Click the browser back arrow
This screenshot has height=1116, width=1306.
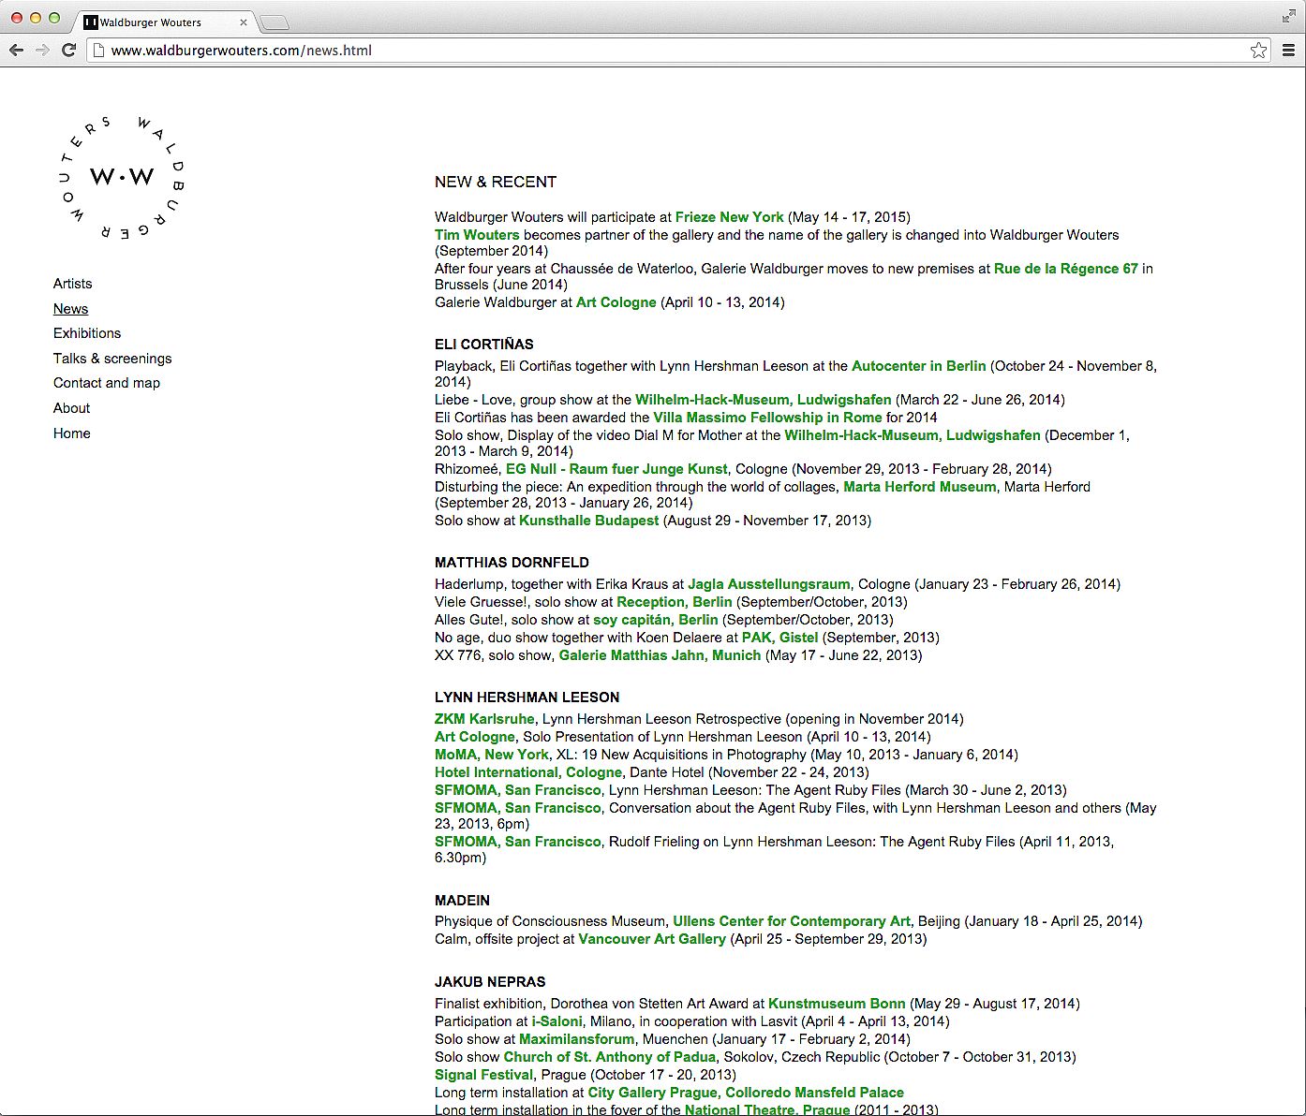[16, 51]
